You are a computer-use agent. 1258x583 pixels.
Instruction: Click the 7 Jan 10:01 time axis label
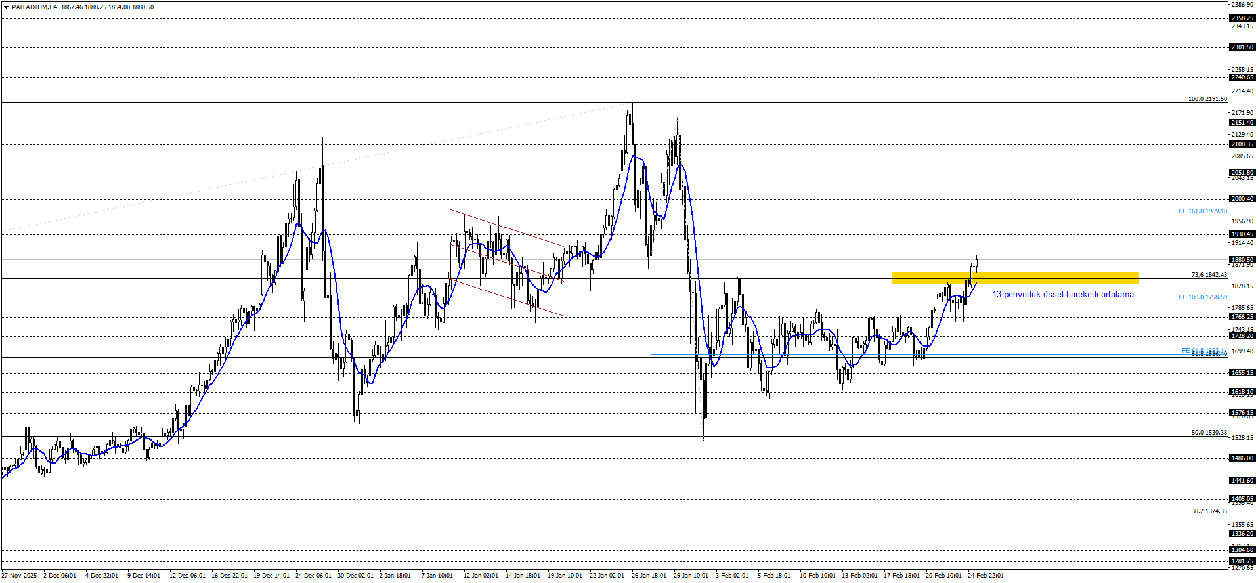click(437, 576)
